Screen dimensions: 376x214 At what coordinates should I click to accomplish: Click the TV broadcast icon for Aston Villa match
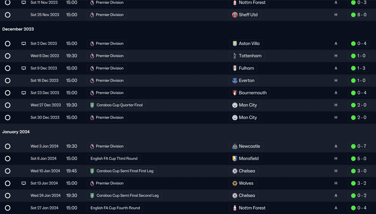pyautogui.click(x=24, y=44)
